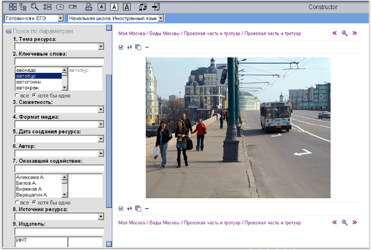Screen dimensions: 371x250
Task: Select 'автогонки' in the keywords list
Action: 27,82
